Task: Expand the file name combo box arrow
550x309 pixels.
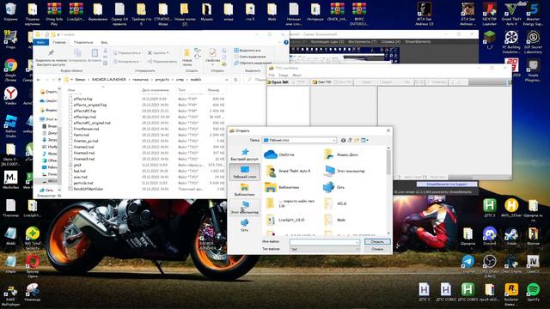Action: (357, 242)
